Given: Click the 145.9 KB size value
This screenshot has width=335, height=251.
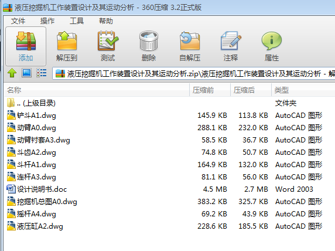Looking at the screenshot, I should (212, 116).
